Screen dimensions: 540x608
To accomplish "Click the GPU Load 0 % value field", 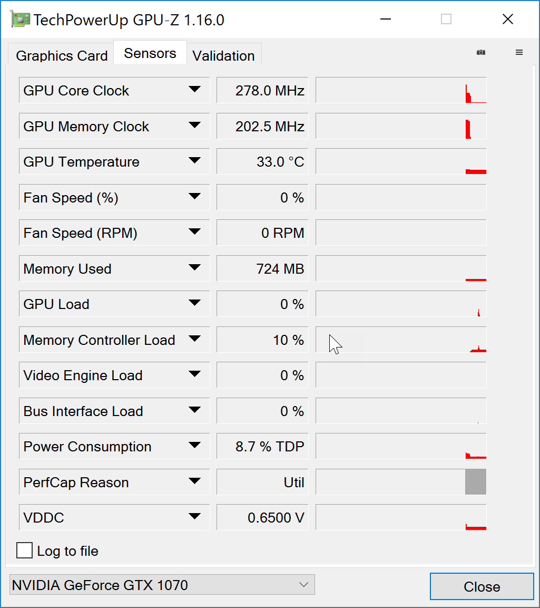I will [x=262, y=304].
